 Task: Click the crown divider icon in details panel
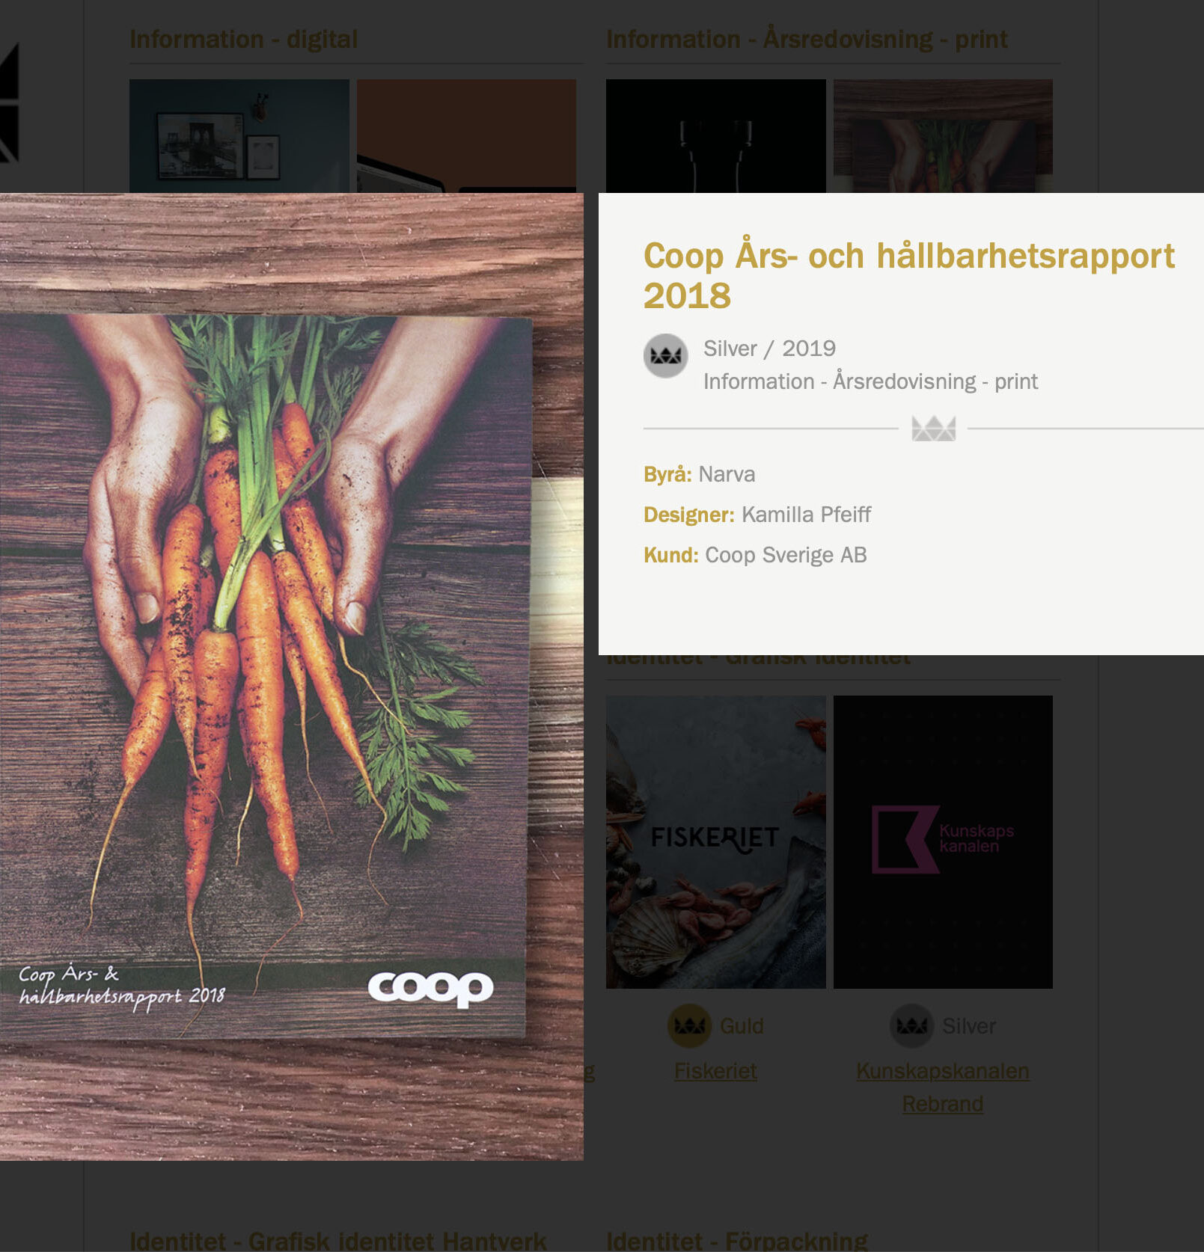coord(933,429)
